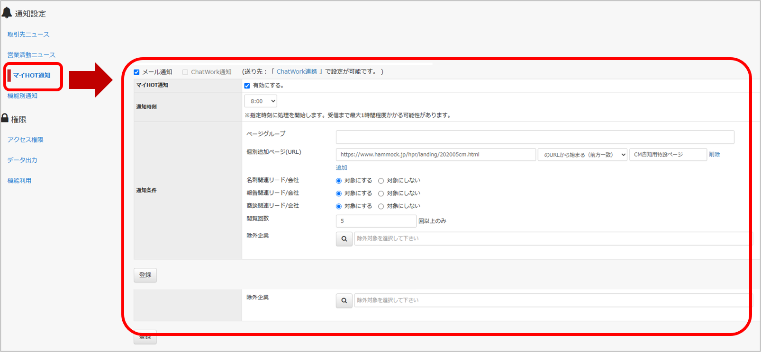Select 対象にしない for 報告関連リード/会社
Viewport: 761px width, 352px height.
pyautogui.click(x=381, y=194)
